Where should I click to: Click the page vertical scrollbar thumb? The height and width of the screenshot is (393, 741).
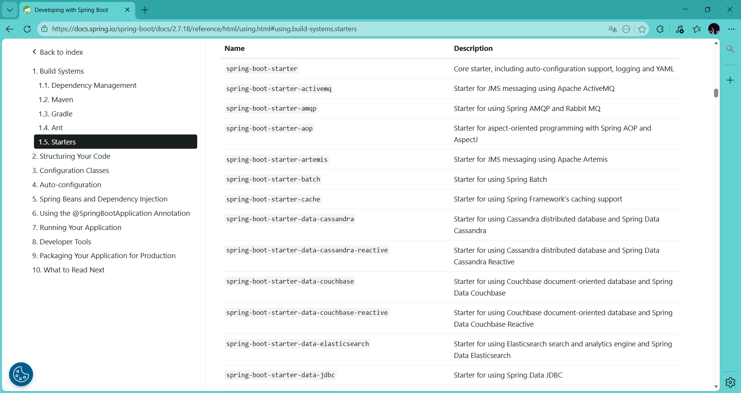pos(716,93)
